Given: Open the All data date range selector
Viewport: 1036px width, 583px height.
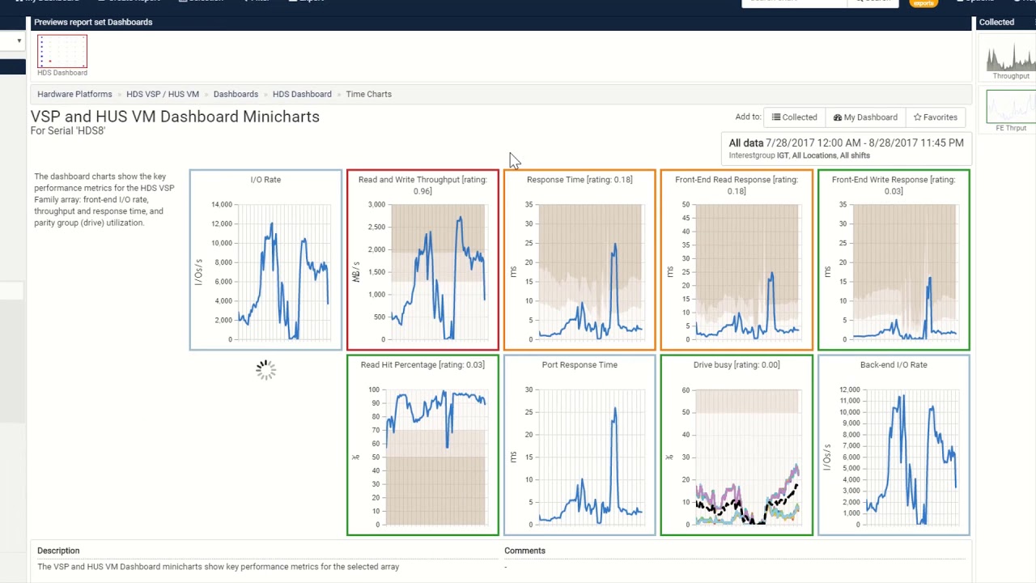Looking at the screenshot, I should click(x=846, y=148).
